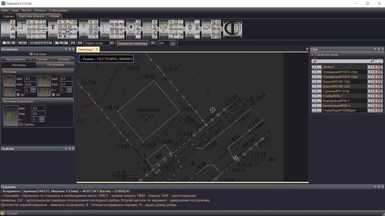385x216 pixels.
Task: Toggle first checkbox of Дорога#05189-2 layer
Action: click(x=314, y=86)
